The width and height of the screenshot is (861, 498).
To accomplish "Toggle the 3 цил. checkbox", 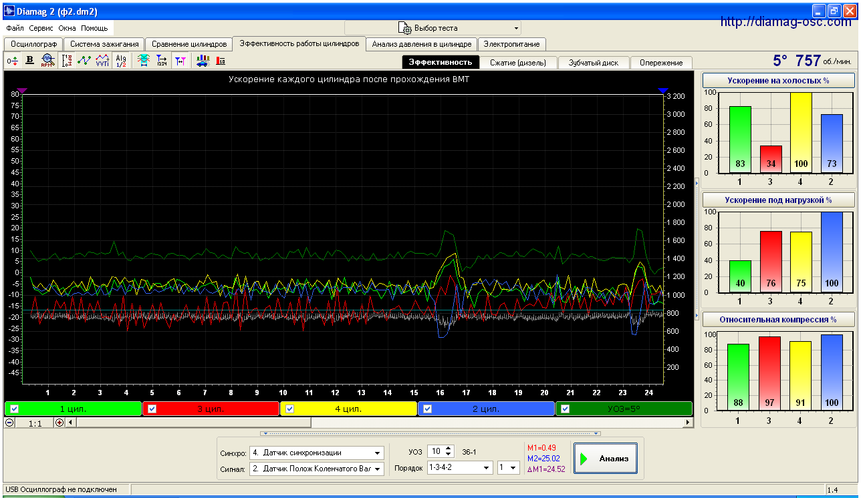I will point(152,409).
